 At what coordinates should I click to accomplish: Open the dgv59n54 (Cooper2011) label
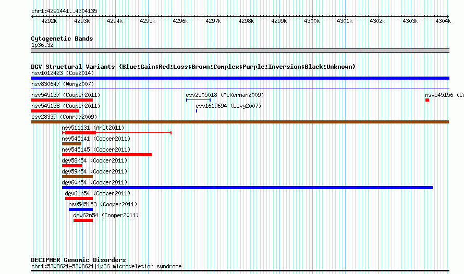(94, 171)
